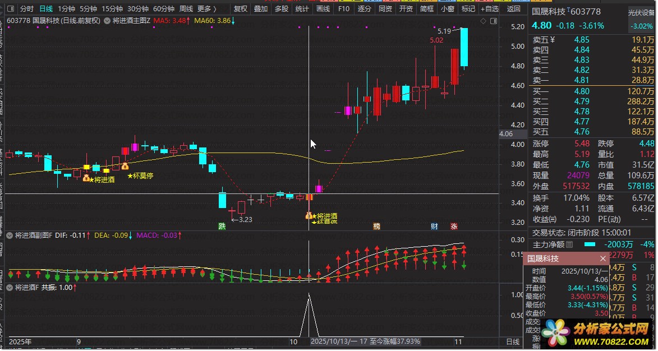Switch to 周线 weekly chart
This screenshot has height=351, width=658.
pos(186,8)
